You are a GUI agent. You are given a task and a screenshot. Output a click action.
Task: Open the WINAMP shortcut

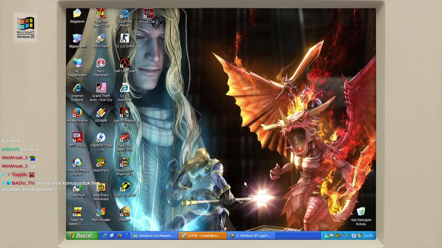pyautogui.click(x=101, y=116)
